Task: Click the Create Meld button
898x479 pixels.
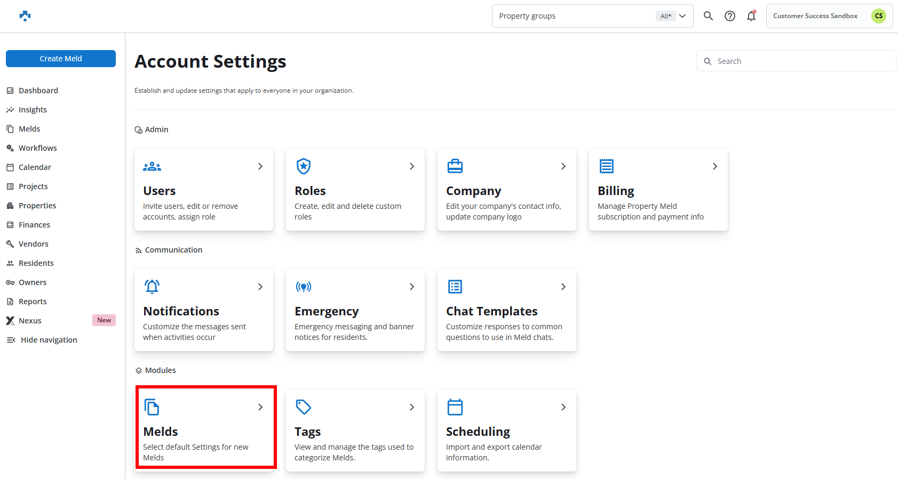Action: 61,59
